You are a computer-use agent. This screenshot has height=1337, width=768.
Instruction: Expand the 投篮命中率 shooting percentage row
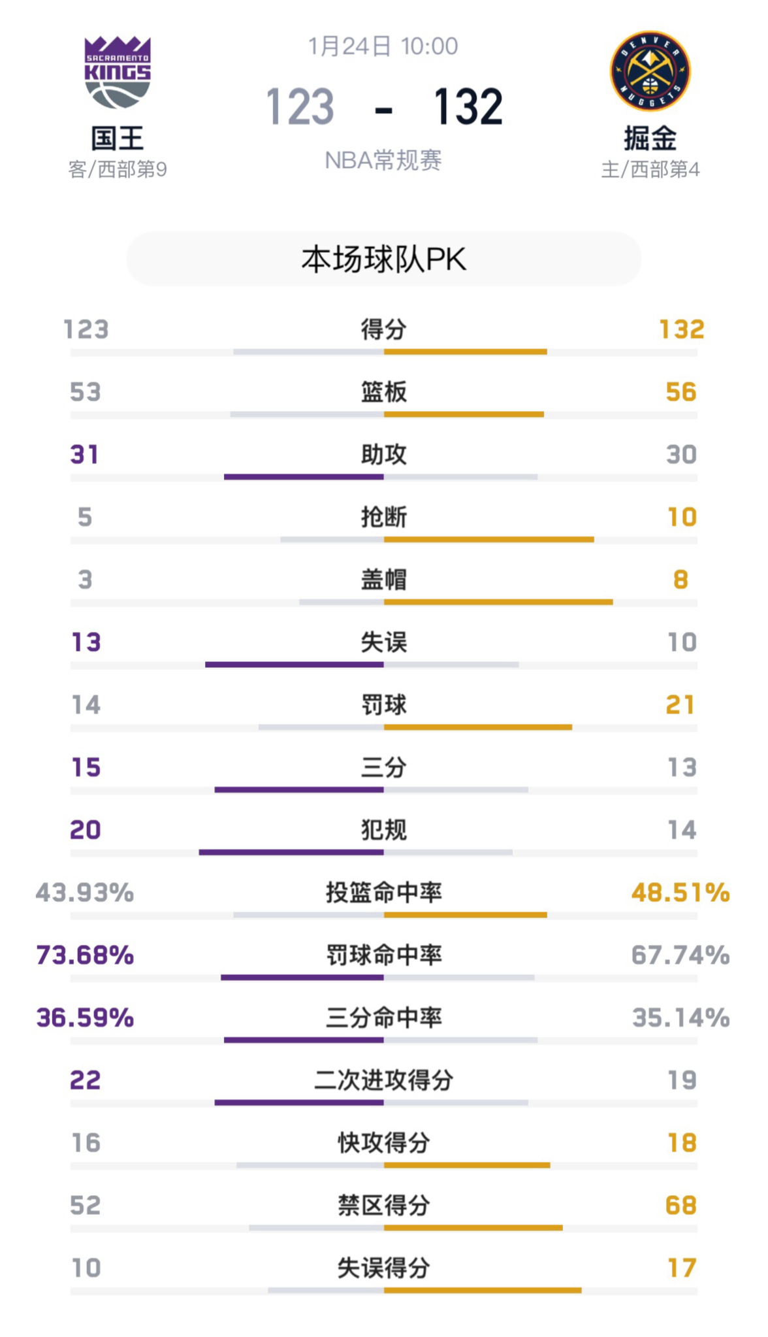click(x=384, y=890)
